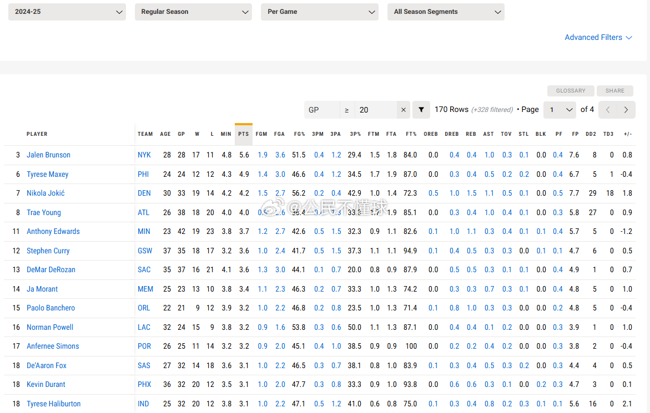Open Nikola Jokić's player page
This screenshot has height=413, width=650.
point(46,193)
